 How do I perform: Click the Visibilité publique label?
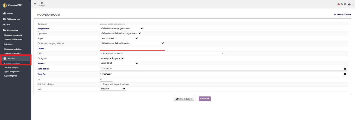(x=46, y=84)
